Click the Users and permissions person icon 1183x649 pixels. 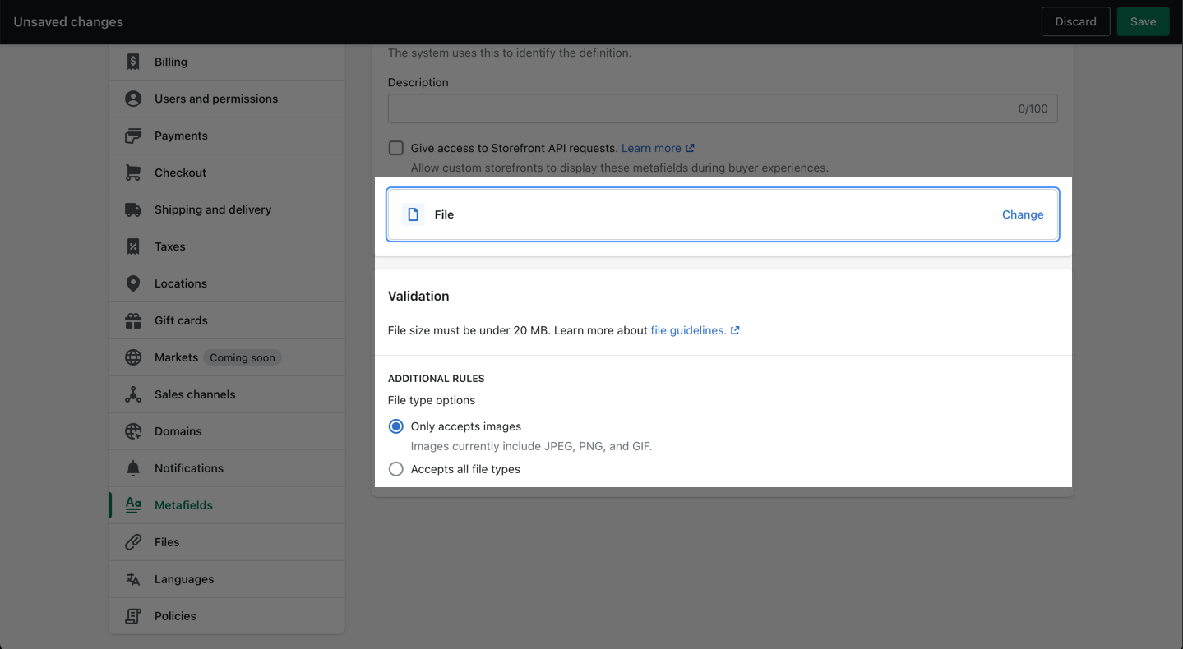(133, 99)
